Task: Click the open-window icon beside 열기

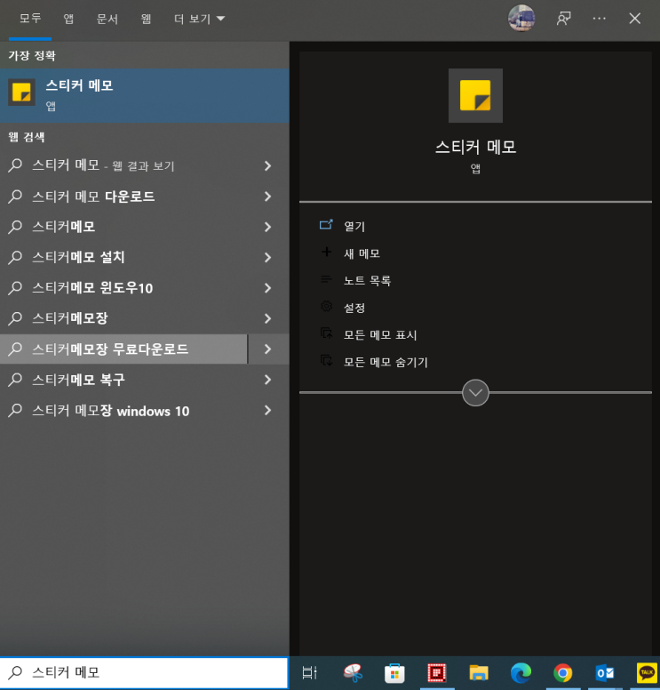Action: [326, 225]
